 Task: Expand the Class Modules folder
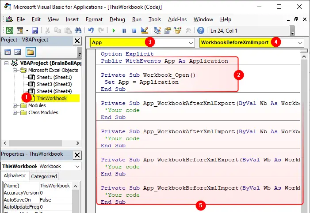point(15,112)
